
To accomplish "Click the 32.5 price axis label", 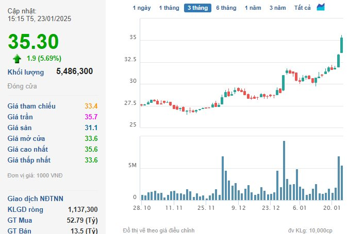I will (130, 60).
